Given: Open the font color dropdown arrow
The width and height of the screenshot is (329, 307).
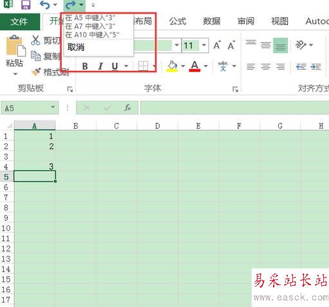Looking at the screenshot, I should click(x=205, y=66).
